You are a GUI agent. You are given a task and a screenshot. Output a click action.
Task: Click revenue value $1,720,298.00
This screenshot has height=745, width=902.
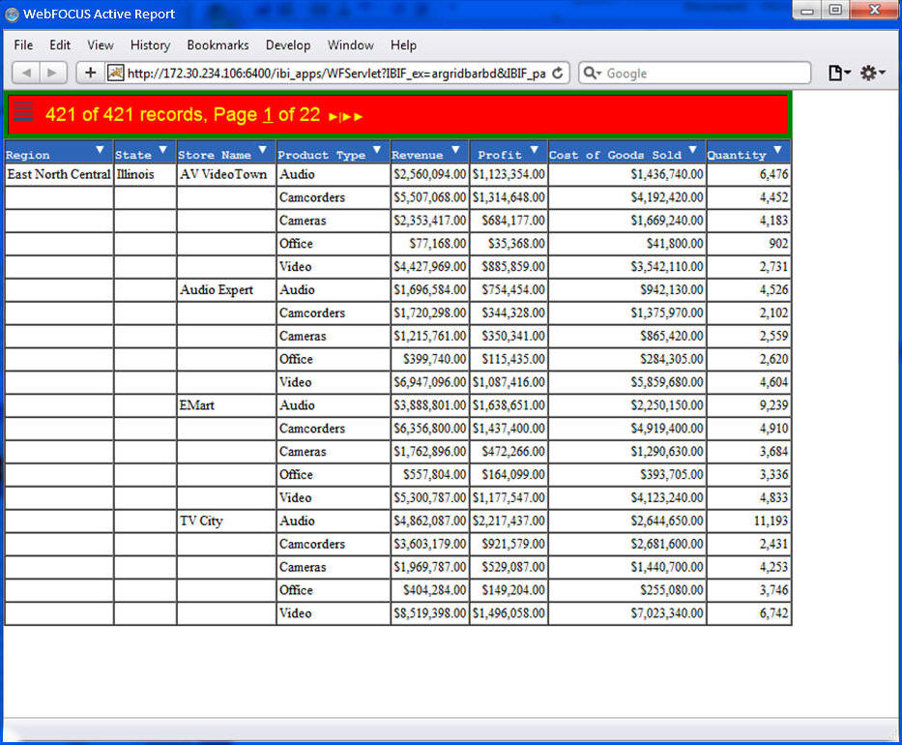click(x=429, y=313)
